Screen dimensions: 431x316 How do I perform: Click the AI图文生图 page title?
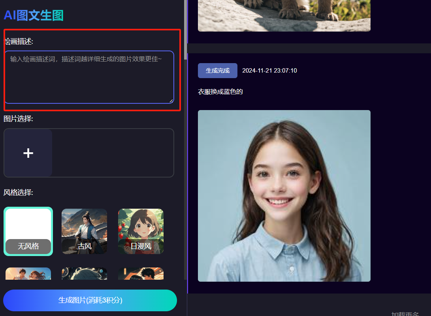tap(33, 16)
